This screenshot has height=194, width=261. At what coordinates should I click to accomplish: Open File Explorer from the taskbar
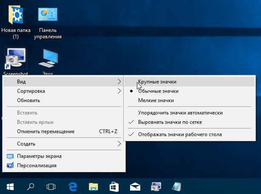tap(94, 186)
